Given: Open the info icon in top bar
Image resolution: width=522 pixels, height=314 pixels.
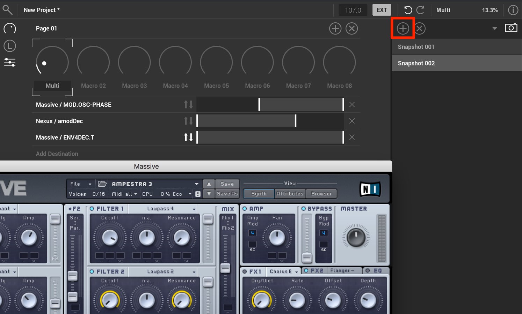Looking at the screenshot, I should coord(513,10).
